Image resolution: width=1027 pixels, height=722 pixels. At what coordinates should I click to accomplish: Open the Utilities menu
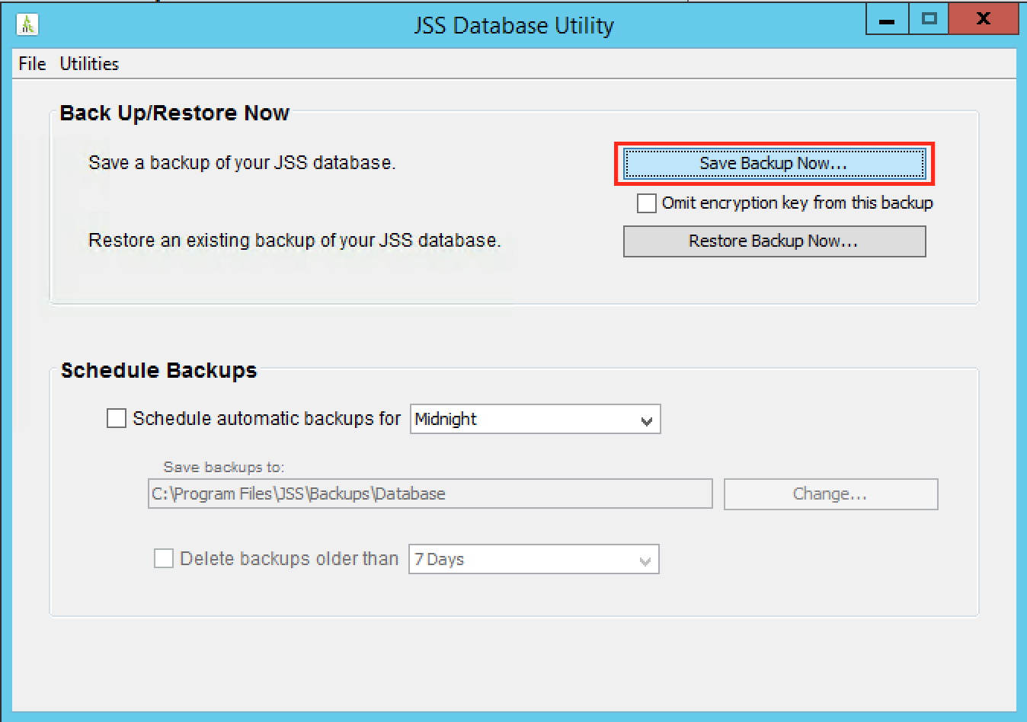tap(89, 64)
